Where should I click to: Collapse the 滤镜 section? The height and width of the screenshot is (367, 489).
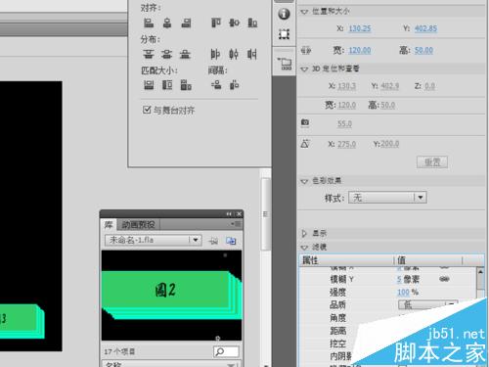[x=304, y=248]
